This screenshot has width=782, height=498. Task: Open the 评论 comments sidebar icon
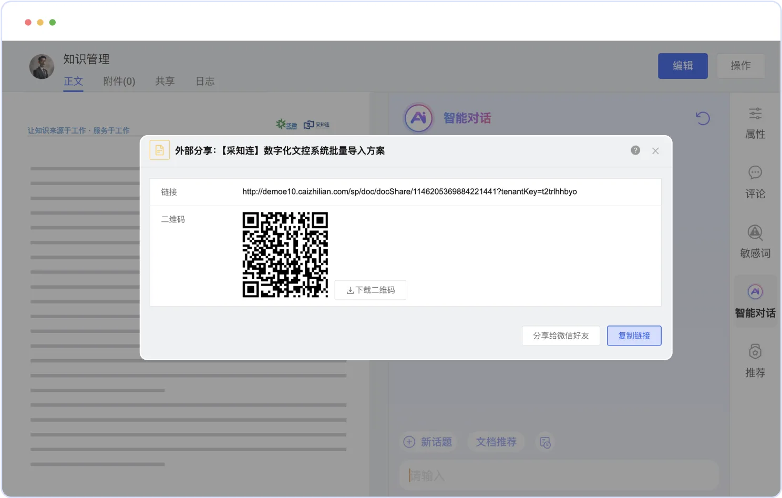pyautogui.click(x=755, y=183)
